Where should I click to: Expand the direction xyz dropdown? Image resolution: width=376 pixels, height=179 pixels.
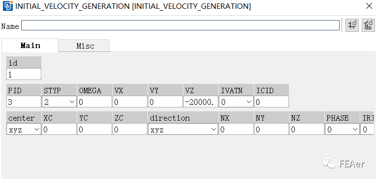pos(183,129)
